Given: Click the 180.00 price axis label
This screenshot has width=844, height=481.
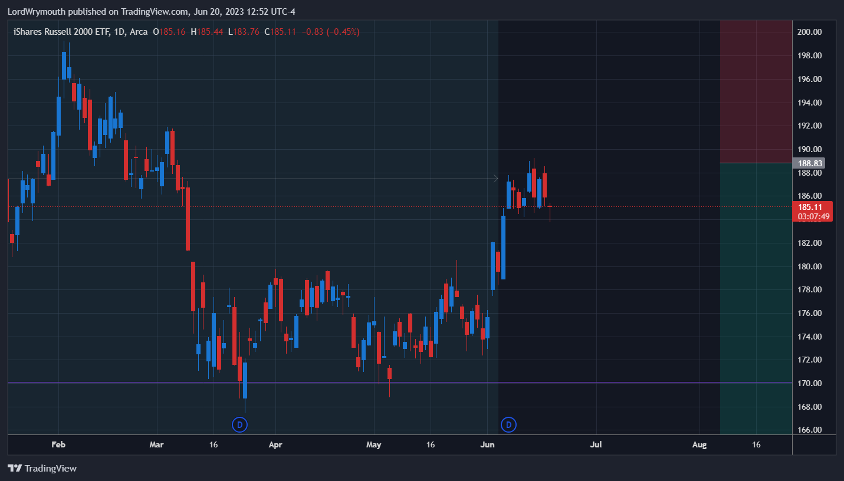Looking at the screenshot, I should (810, 266).
